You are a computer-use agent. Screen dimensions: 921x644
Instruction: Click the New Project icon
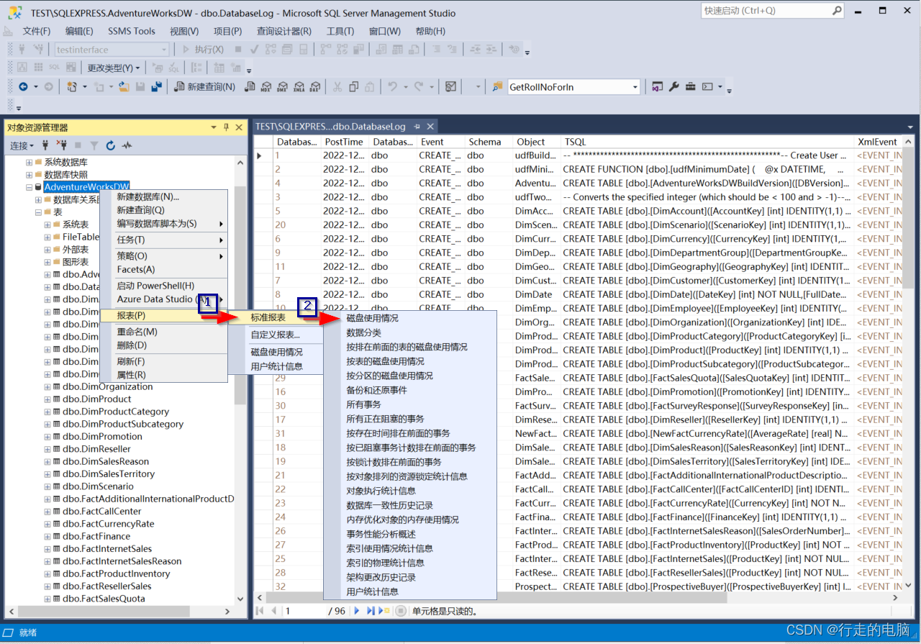coord(72,87)
